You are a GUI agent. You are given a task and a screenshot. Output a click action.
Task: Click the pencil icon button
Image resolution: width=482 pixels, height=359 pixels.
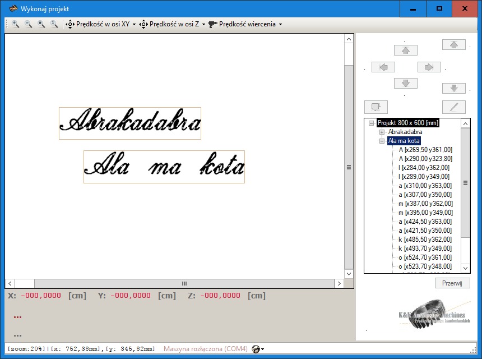[454, 107]
